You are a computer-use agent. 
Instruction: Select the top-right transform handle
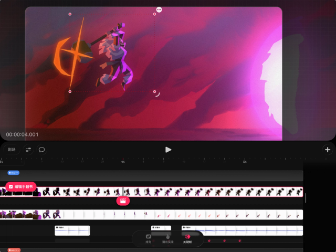[154, 14]
